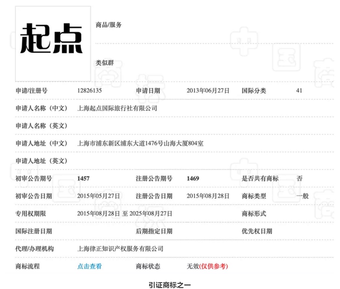Screen dimensions: 340x289
Task: Click the 注册公告日期 label
Action: pos(154,196)
